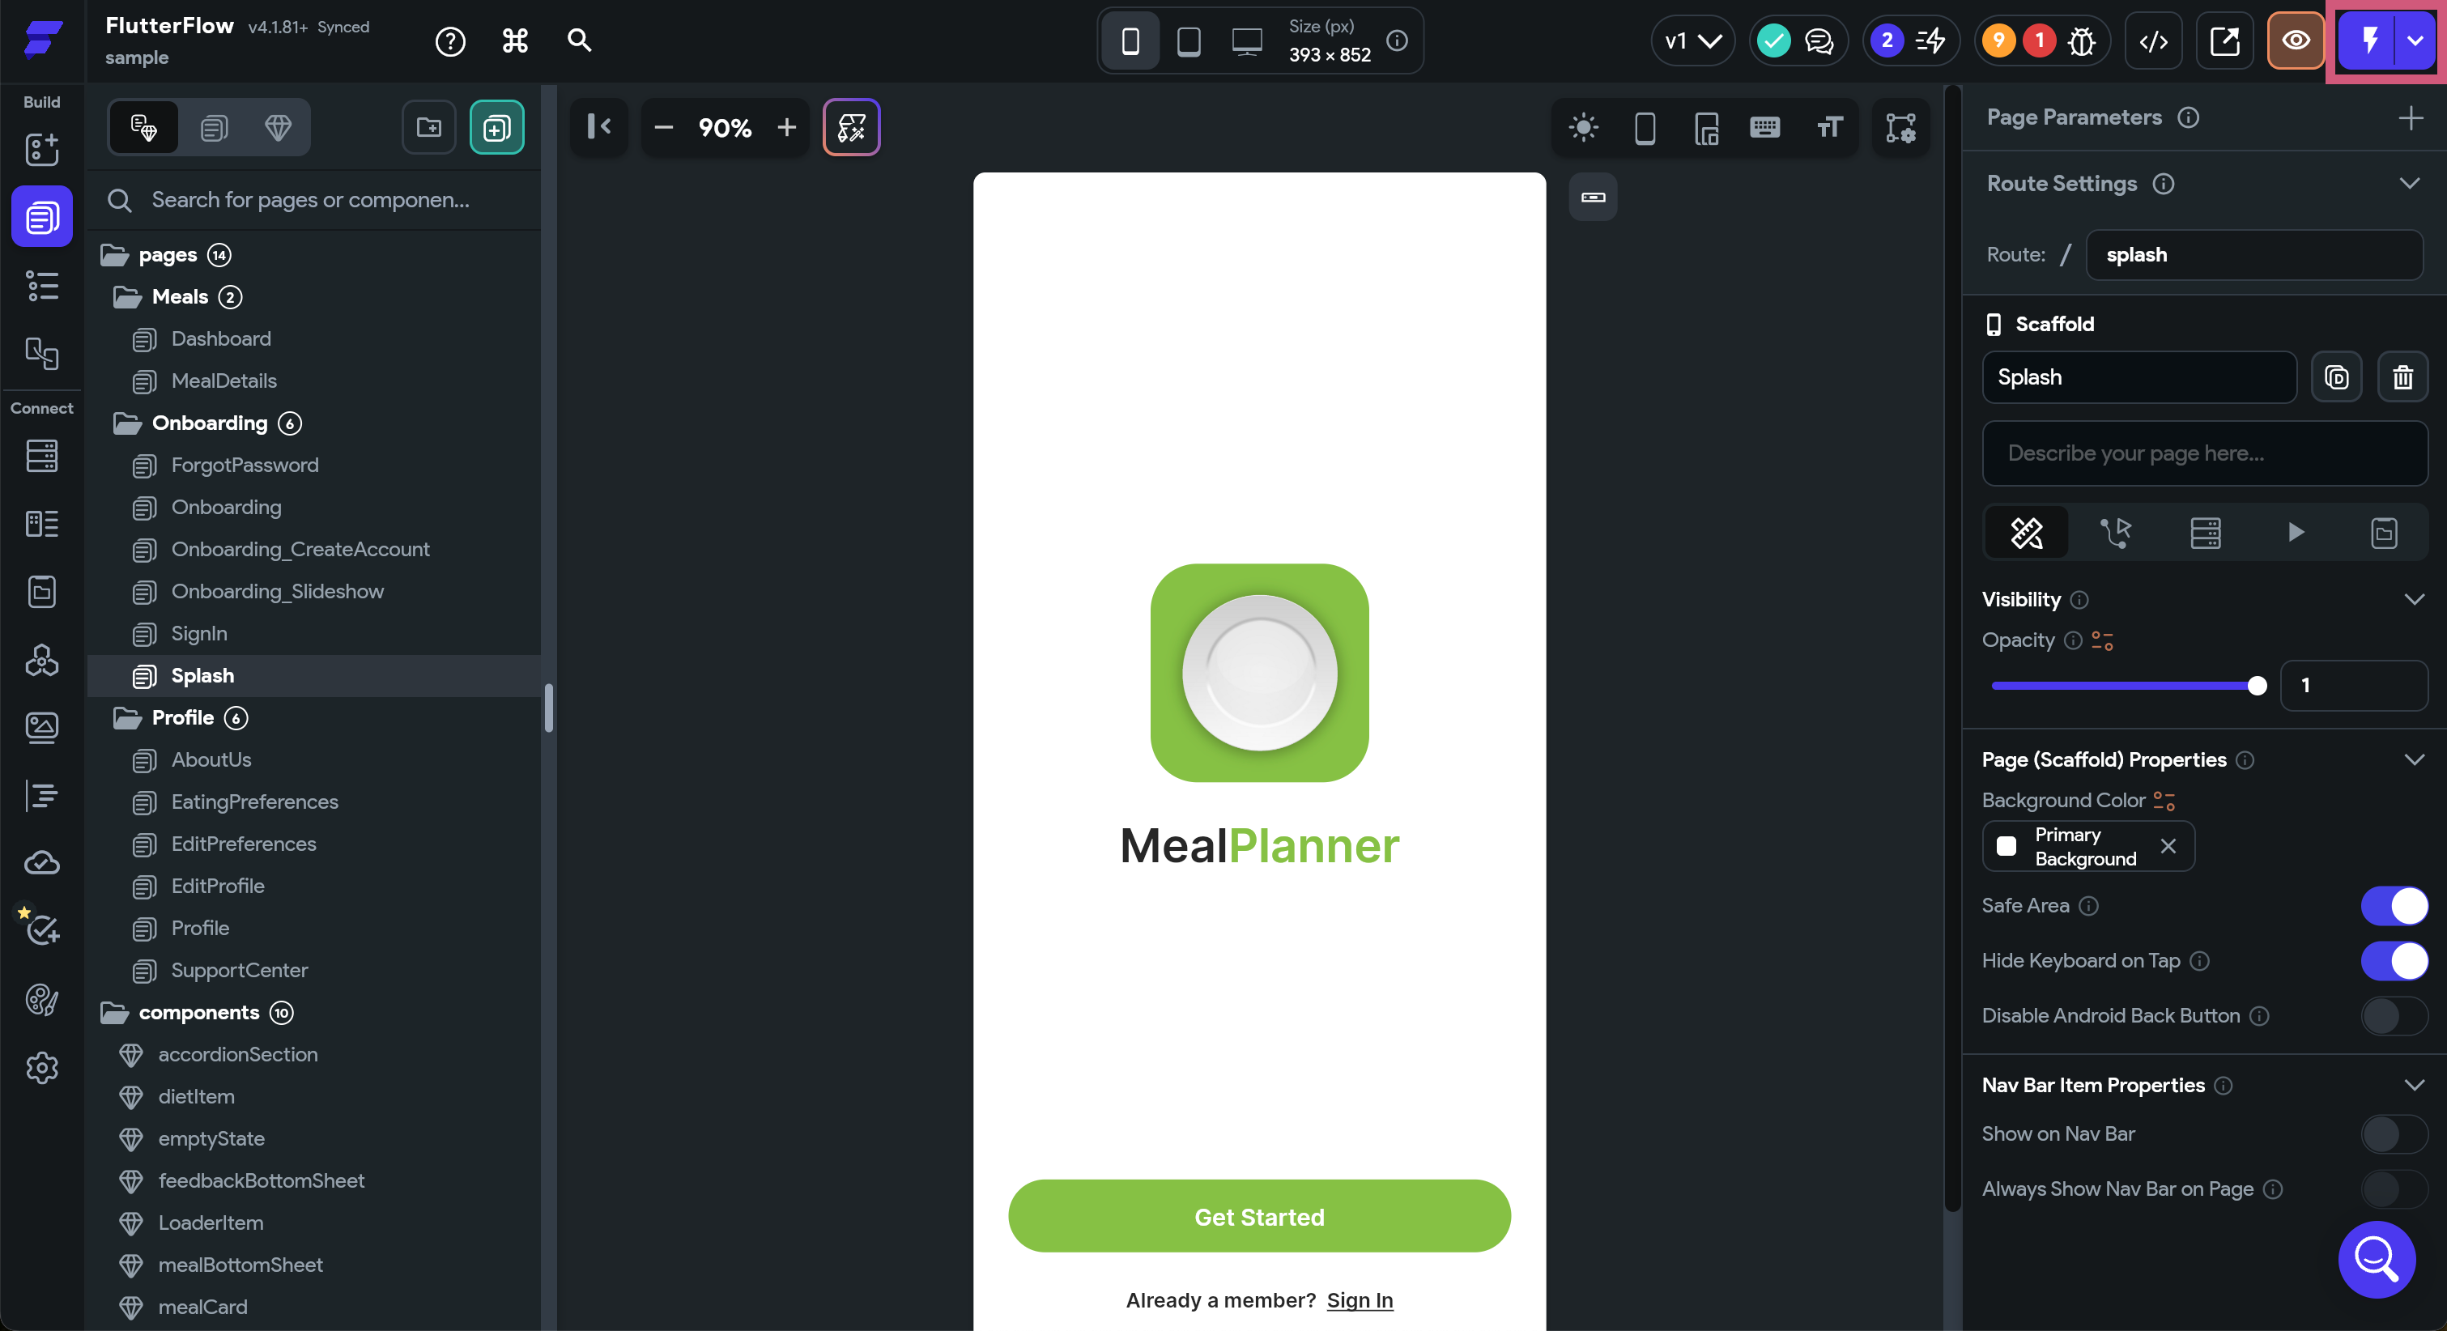Select the desktop device size icon
2447x1331 pixels.
pos(1247,40)
